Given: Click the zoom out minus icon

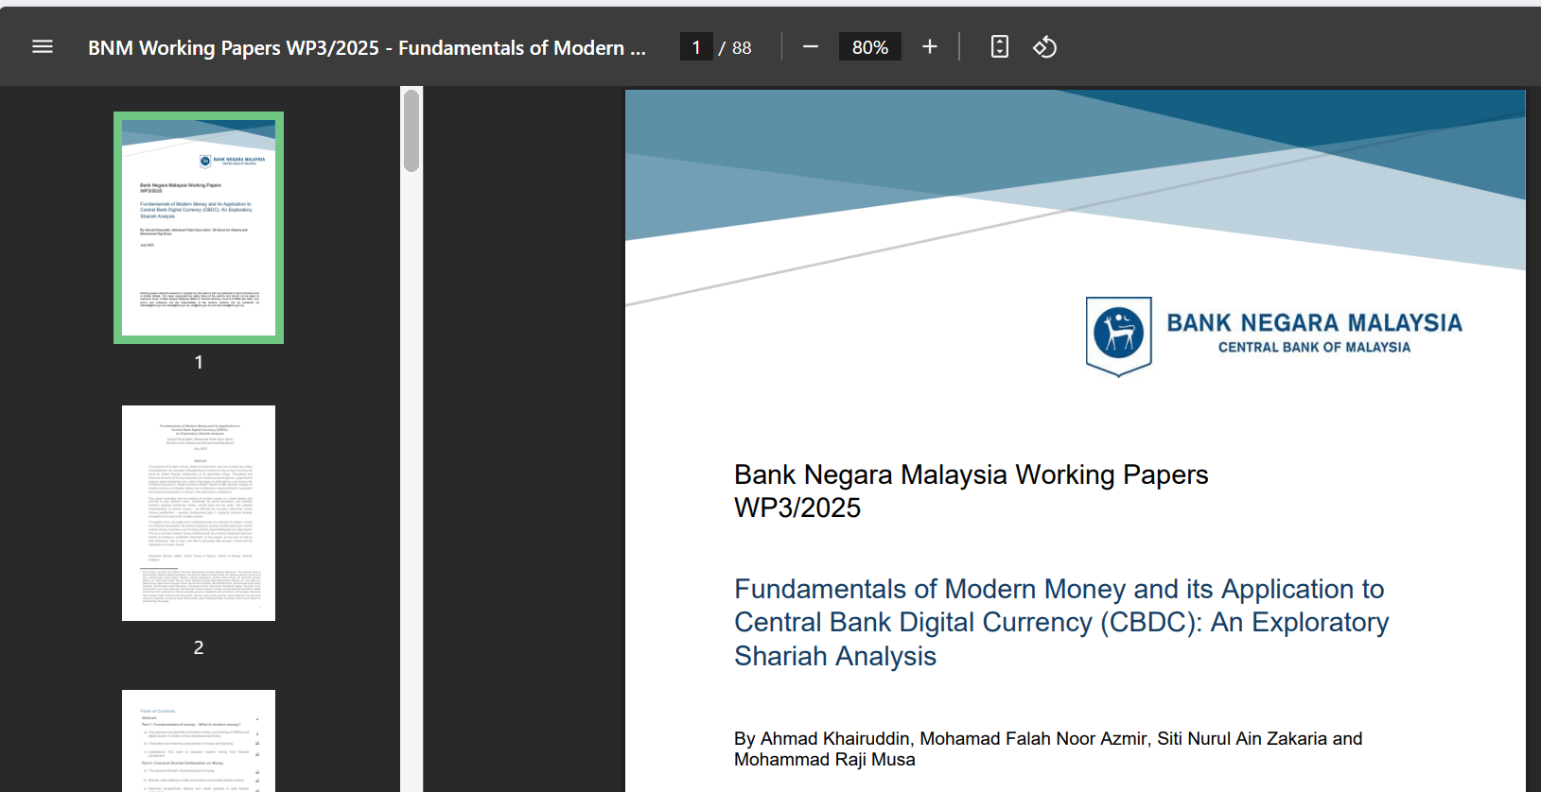Looking at the screenshot, I should [x=811, y=47].
